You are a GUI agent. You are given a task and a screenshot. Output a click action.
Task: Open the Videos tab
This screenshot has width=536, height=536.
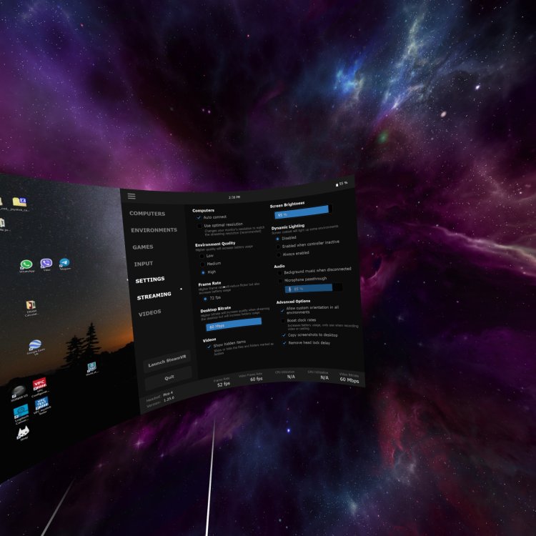pos(150,313)
